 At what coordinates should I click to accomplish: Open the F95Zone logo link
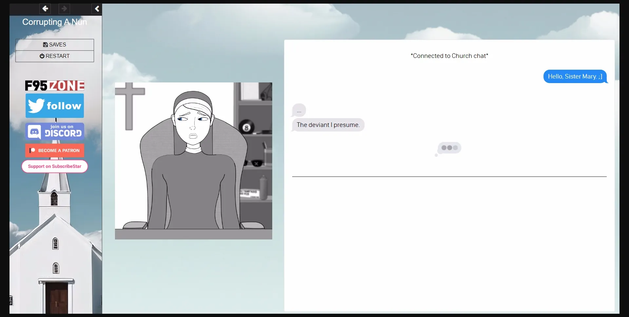coord(54,85)
